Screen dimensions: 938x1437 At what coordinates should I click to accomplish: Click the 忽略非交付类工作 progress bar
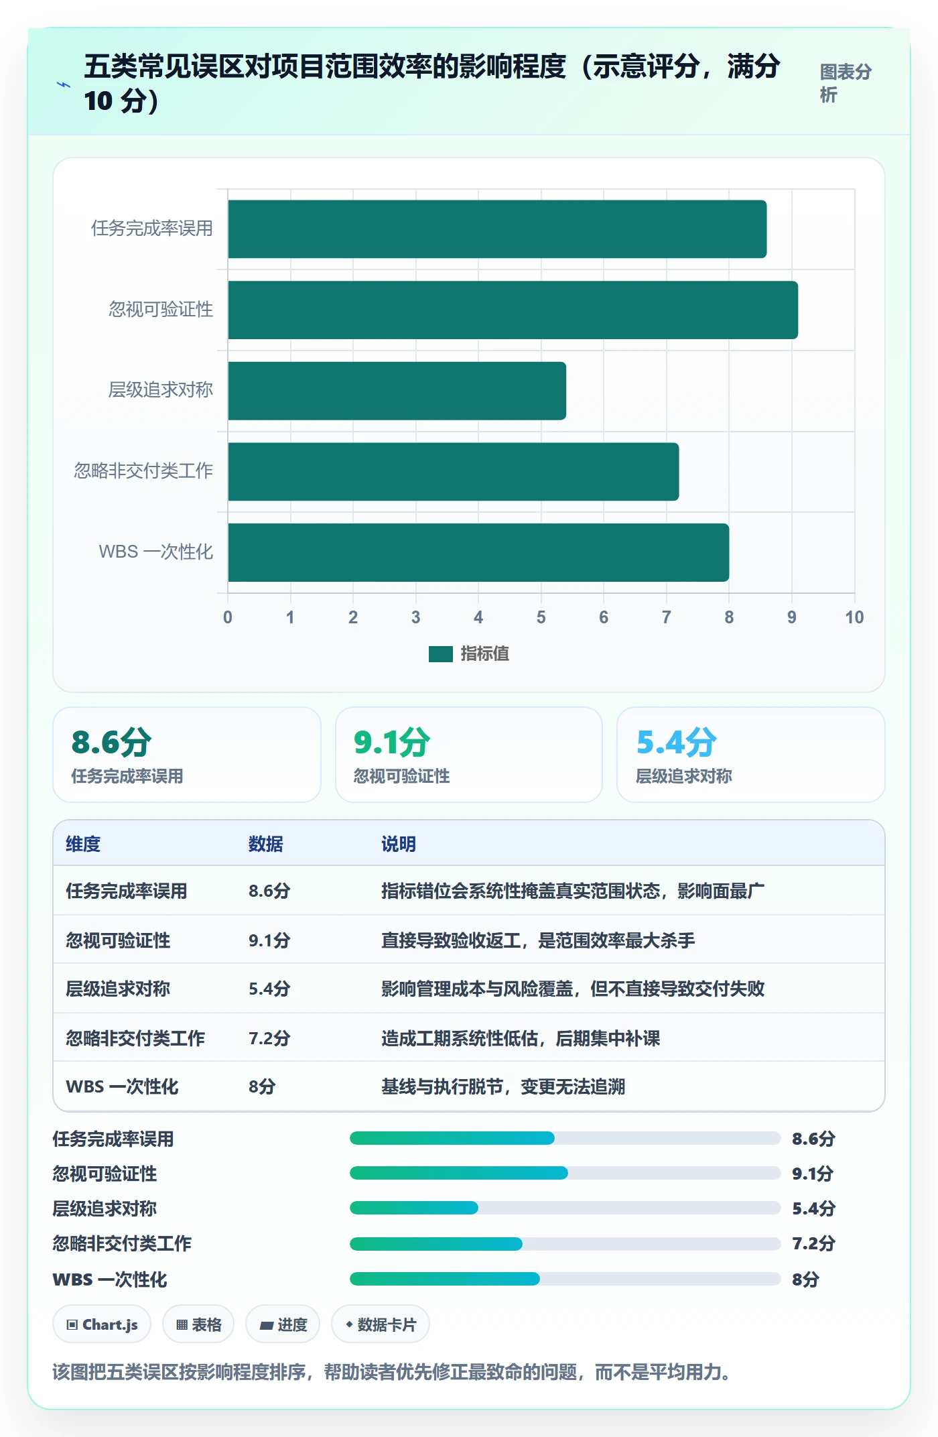565,1244
